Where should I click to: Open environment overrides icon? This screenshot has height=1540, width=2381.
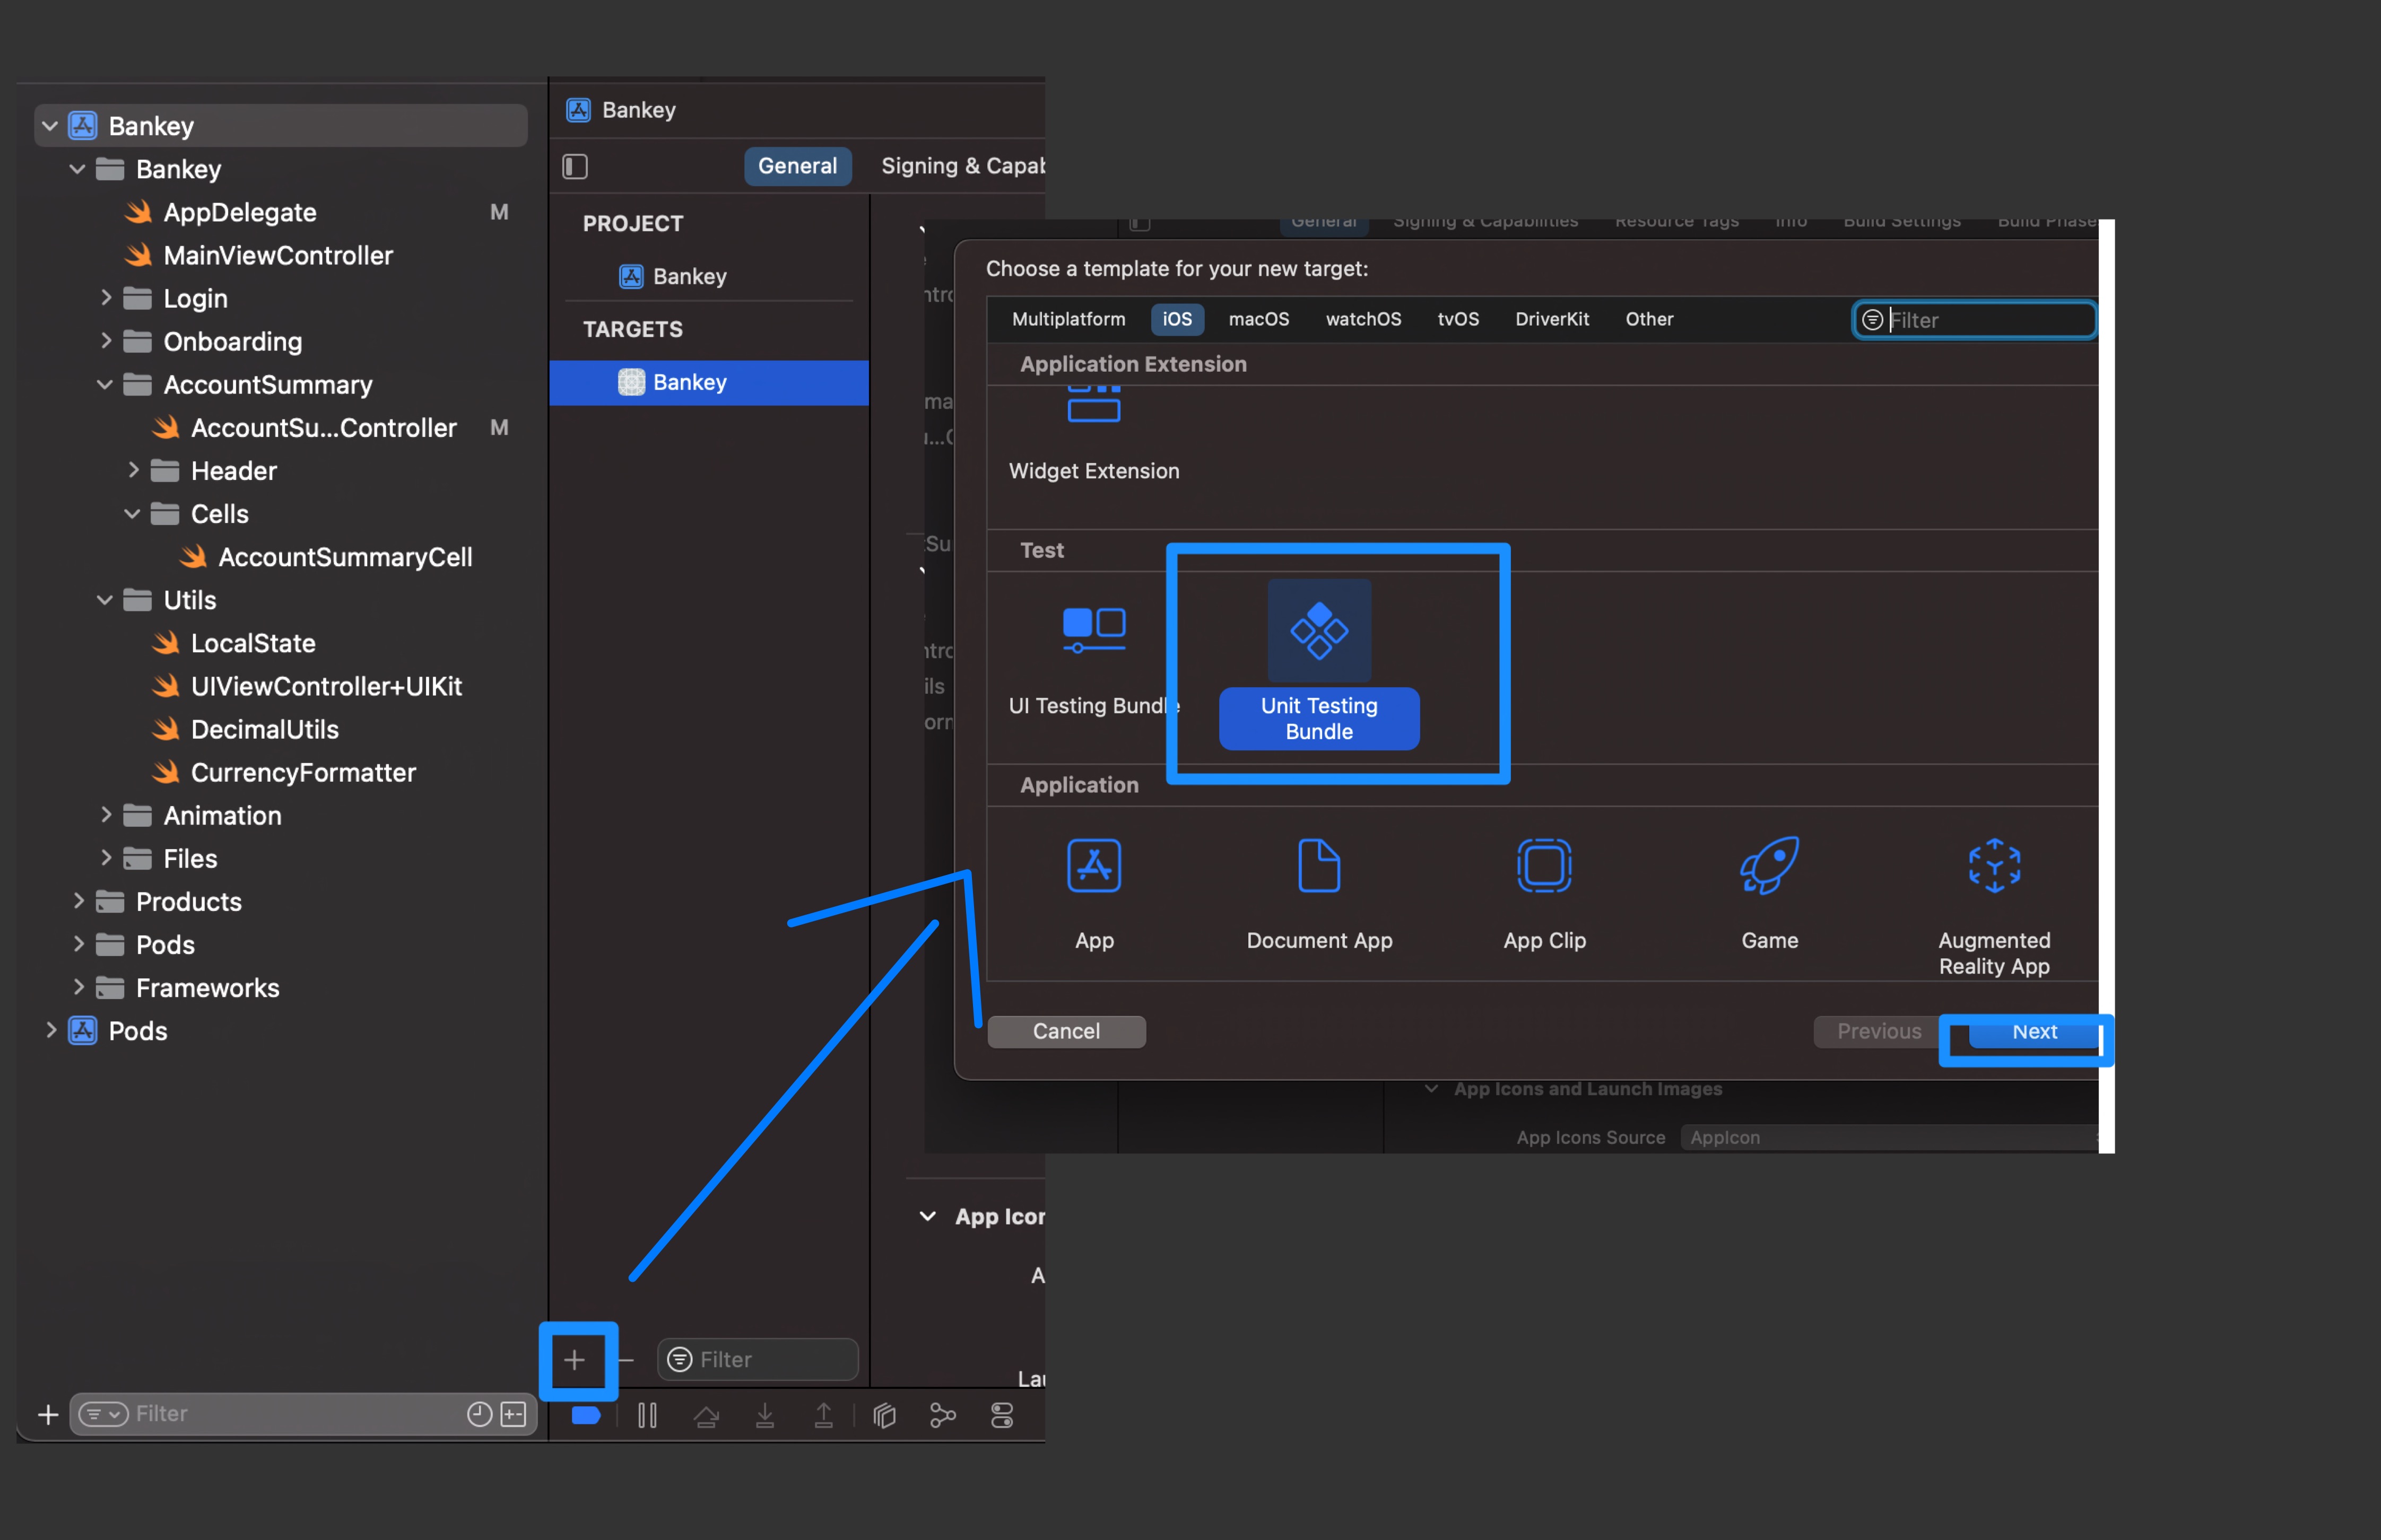[x=1002, y=1415]
